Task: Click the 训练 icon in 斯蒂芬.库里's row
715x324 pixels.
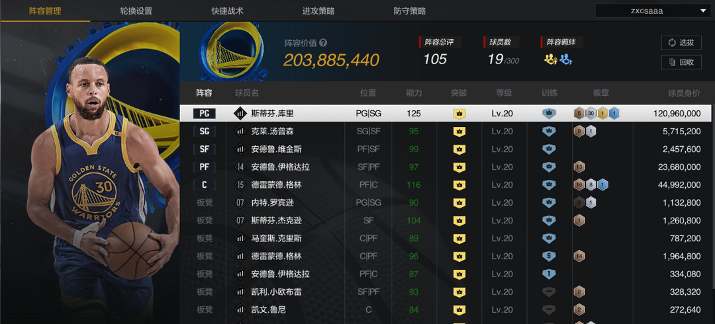Action: (549, 114)
